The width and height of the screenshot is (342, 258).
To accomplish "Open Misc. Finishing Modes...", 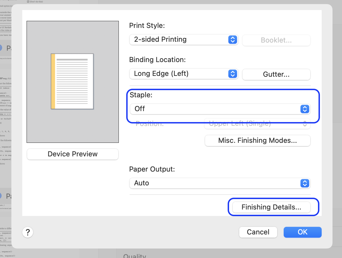I will point(257,141).
